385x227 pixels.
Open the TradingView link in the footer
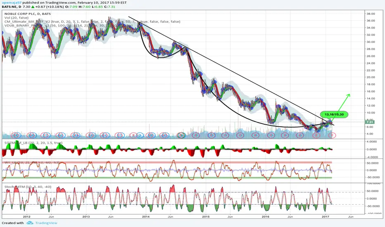pos(46,223)
